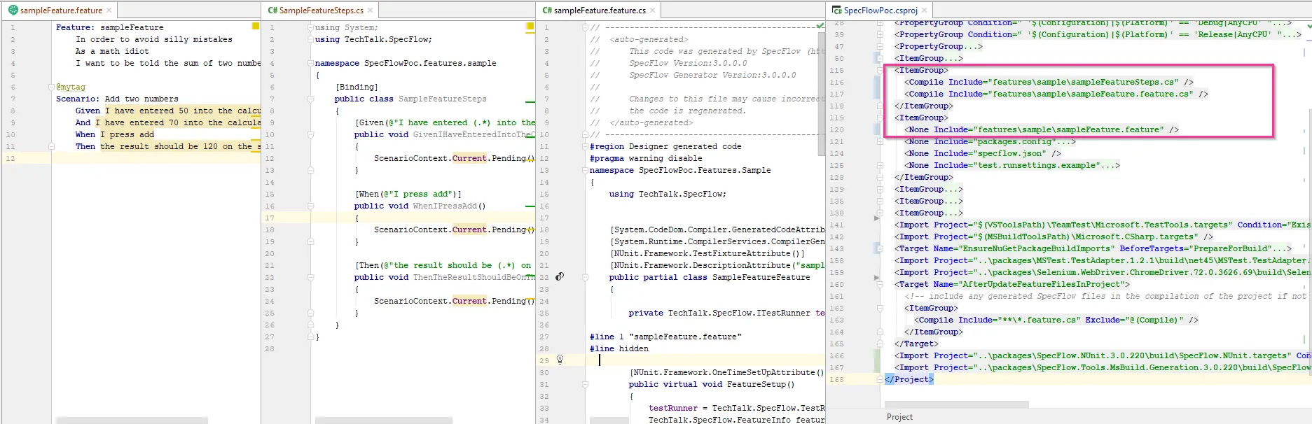The height and width of the screenshot is (424, 1312).
Task: Close the SampleFeatureSteps.cs tab
Action: 371,10
